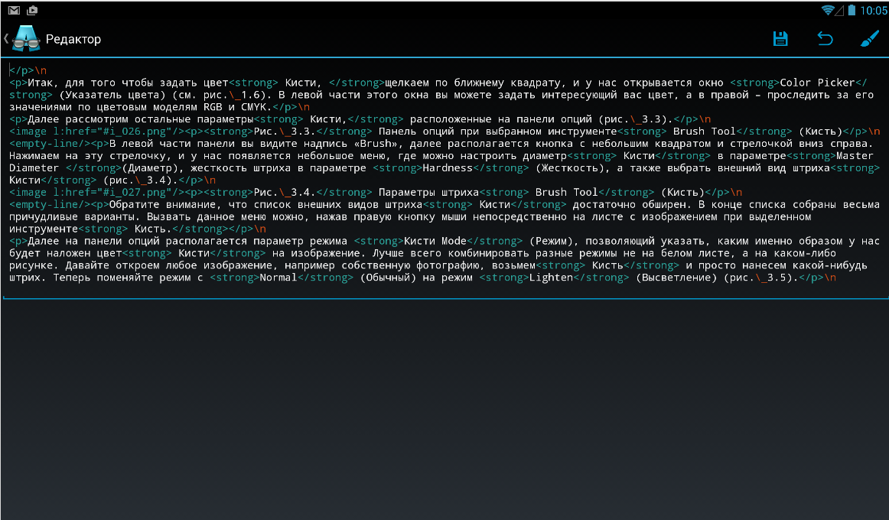This screenshot has width=889, height=520.
Task: Undo last change with the arrow icon
Action: point(825,38)
